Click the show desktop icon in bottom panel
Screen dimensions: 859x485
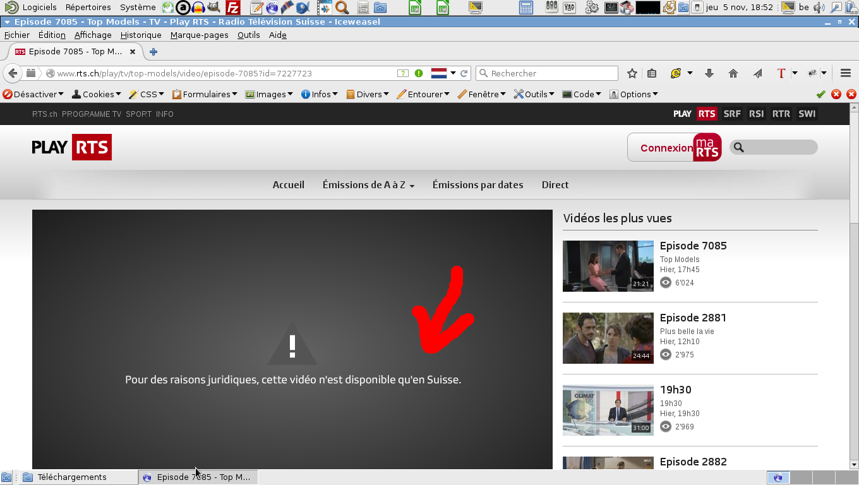click(x=6, y=477)
